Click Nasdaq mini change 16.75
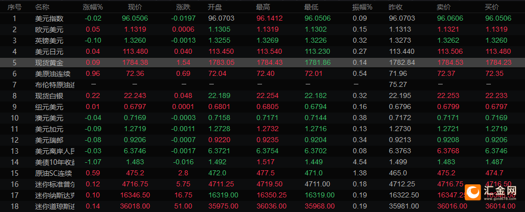This screenshot has height=212, width=525. coord(183,195)
